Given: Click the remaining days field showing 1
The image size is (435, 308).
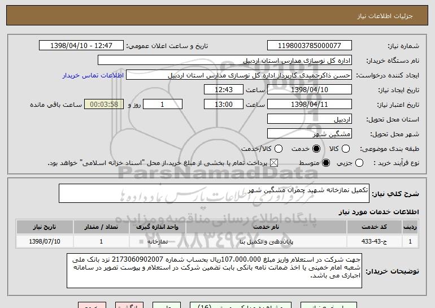Looking at the screenshot, I should tap(163, 105).
